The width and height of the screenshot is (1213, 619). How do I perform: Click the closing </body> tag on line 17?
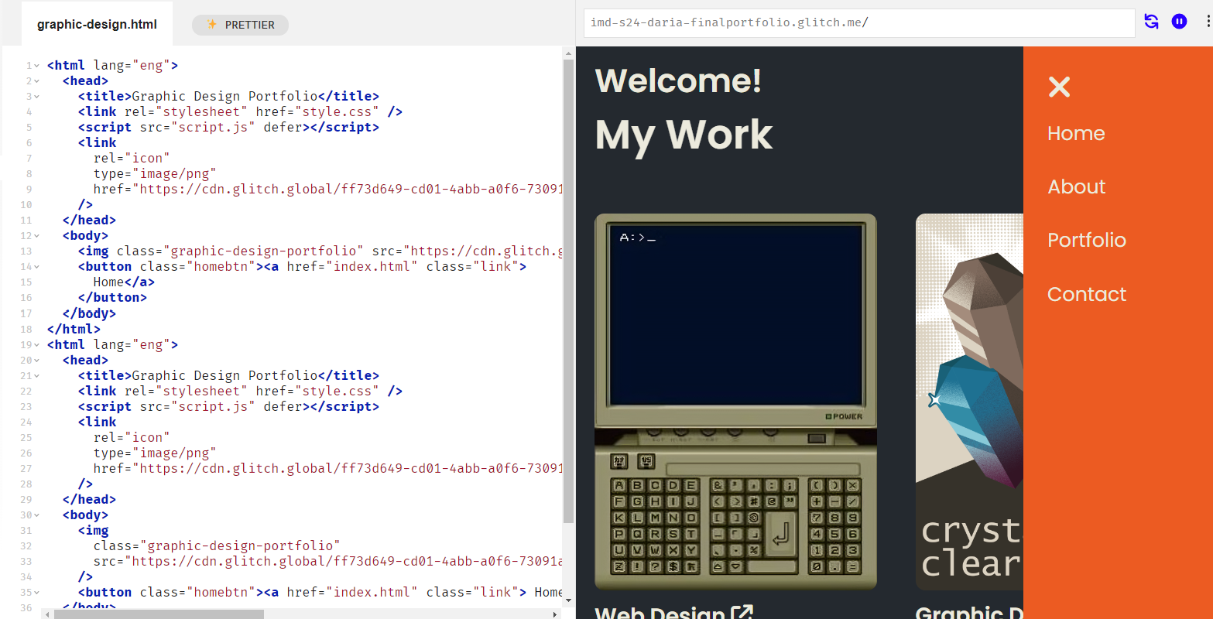tap(89, 313)
